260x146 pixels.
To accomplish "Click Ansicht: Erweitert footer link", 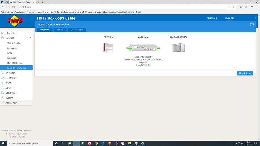I will coord(9,131).
